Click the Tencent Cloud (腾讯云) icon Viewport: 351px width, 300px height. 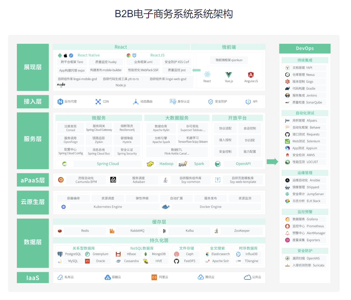click(201, 277)
